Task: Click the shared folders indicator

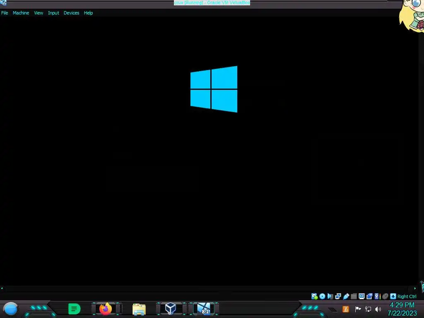Action: pyautogui.click(x=354, y=296)
